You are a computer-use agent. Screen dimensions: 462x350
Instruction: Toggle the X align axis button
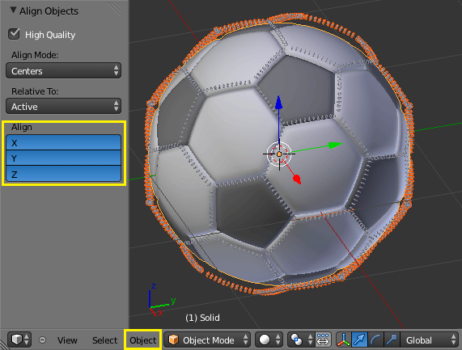(x=63, y=142)
